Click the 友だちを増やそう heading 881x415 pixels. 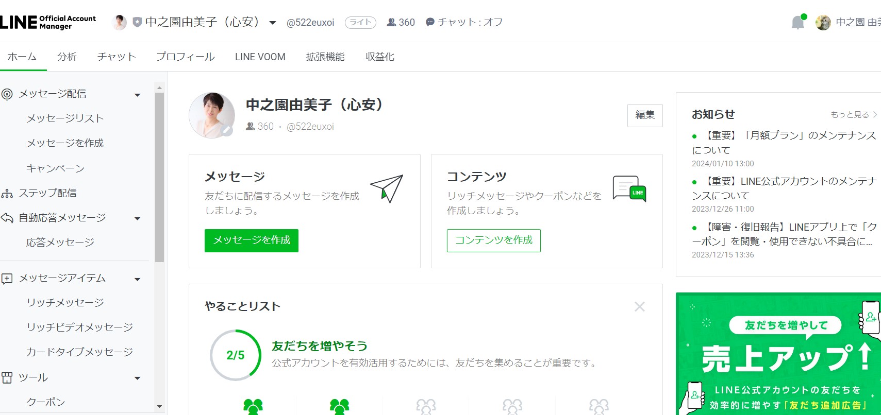320,346
